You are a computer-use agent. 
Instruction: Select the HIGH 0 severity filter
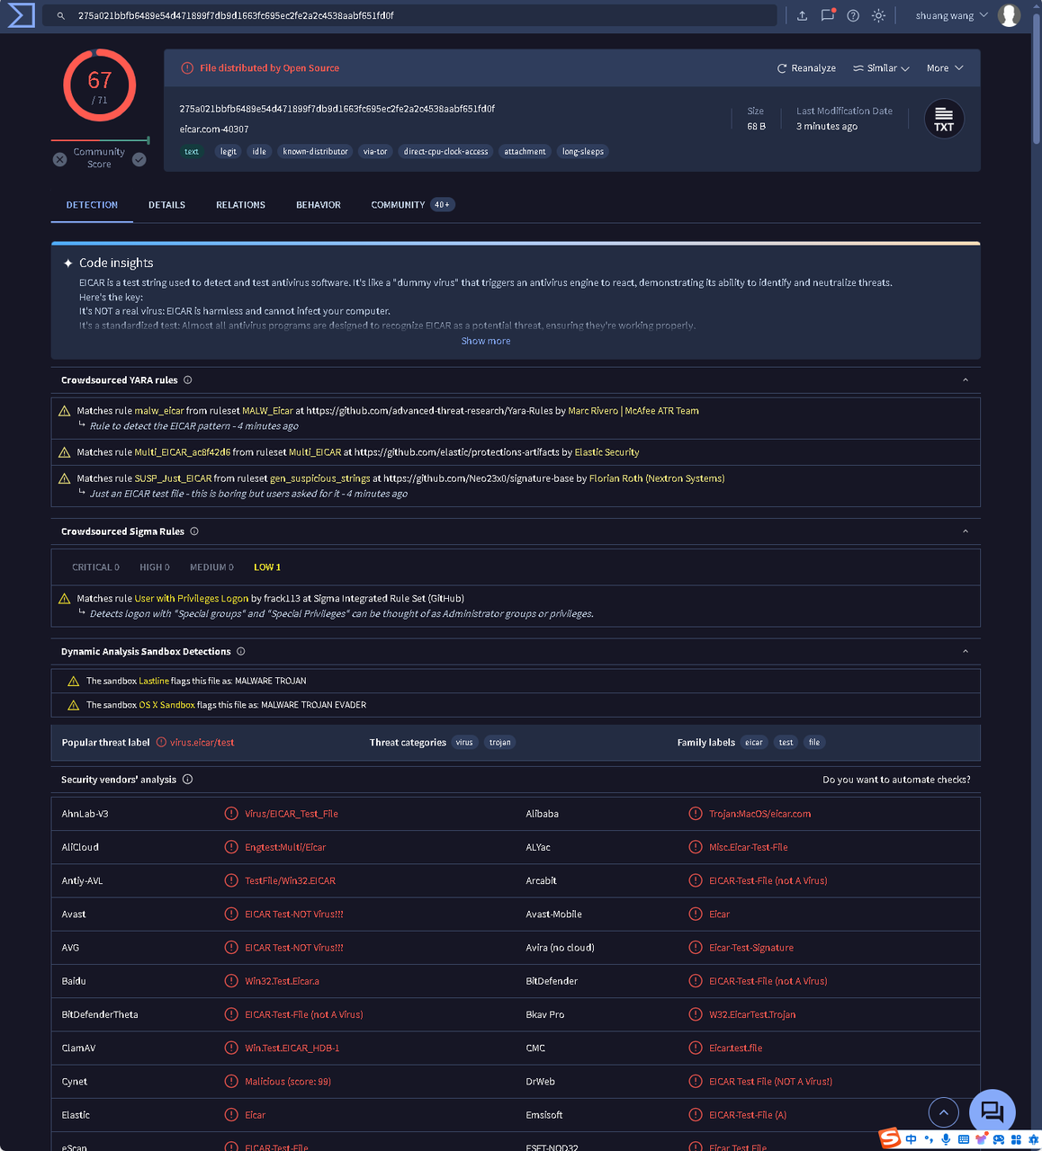[155, 567]
